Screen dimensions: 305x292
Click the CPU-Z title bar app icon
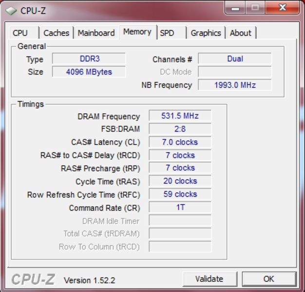click(11, 11)
